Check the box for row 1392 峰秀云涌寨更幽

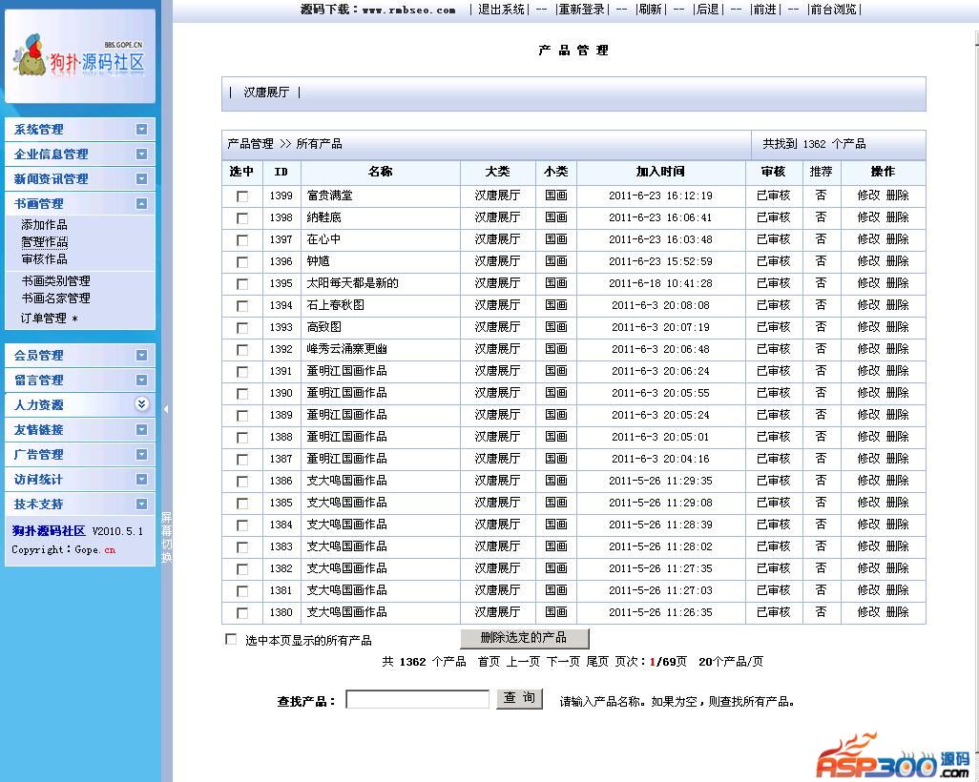pyautogui.click(x=242, y=350)
